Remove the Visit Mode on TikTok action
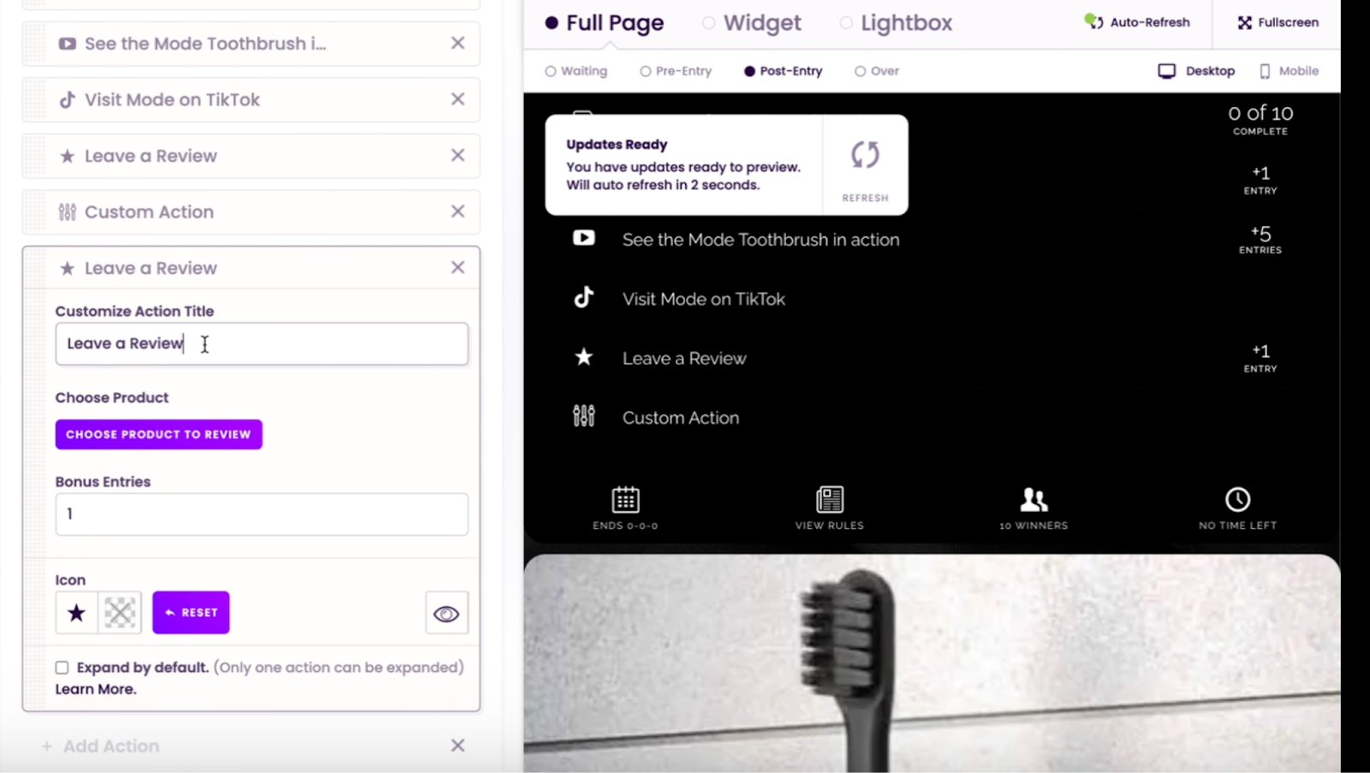Image resolution: width=1370 pixels, height=773 pixels. point(458,99)
